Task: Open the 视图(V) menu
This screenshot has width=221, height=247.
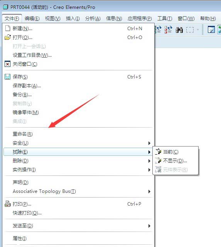Action: point(53,19)
